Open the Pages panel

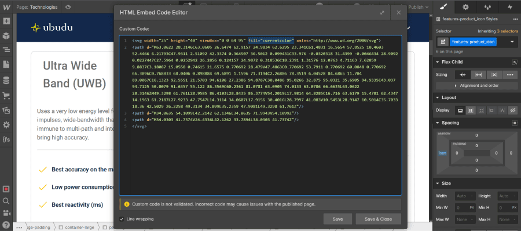pyautogui.click(x=6, y=64)
